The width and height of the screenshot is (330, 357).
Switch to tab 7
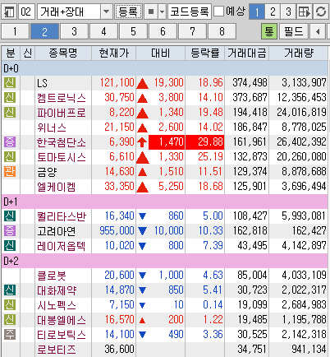192,31
